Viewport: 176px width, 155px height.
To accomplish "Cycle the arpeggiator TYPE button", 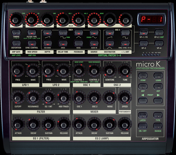I will tap(157, 115).
